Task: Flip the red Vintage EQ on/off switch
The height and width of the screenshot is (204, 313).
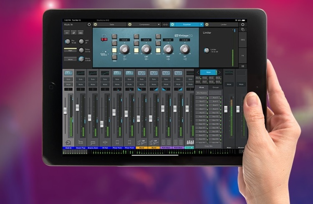Action: pos(103,40)
